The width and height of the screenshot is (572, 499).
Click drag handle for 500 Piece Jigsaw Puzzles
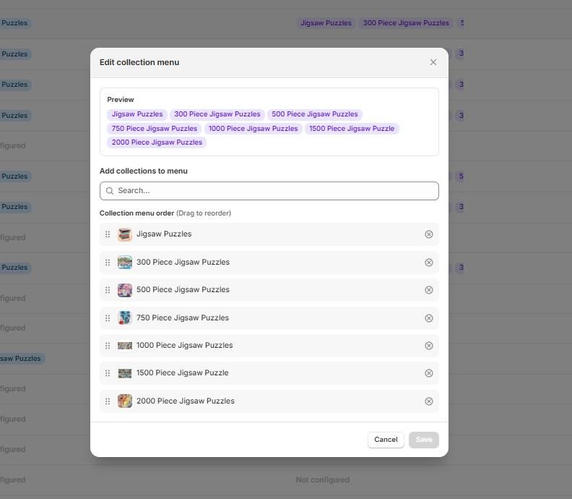point(108,290)
